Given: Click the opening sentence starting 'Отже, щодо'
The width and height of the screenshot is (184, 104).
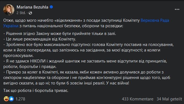Looking at the screenshot, I should (86, 23).
